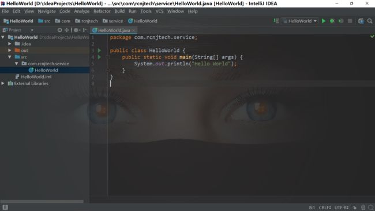Open the File menu
Screen dimensions: 375x211
point(5,11)
